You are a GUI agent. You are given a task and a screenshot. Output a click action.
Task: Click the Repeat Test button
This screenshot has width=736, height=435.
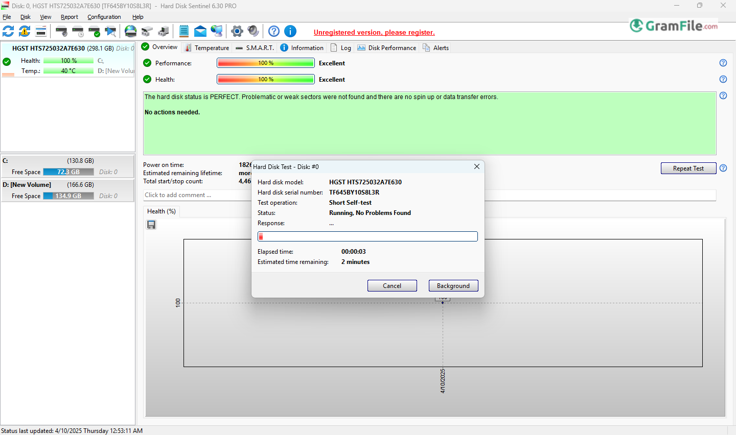point(688,168)
